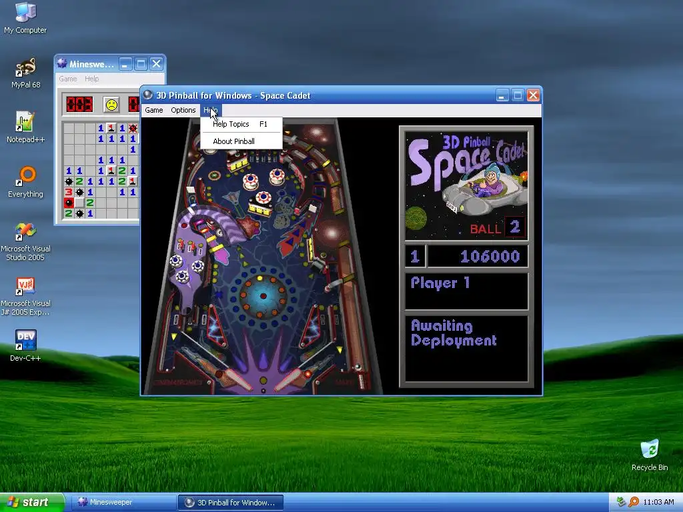Maximize the 3D Pinball window

(x=518, y=95)
